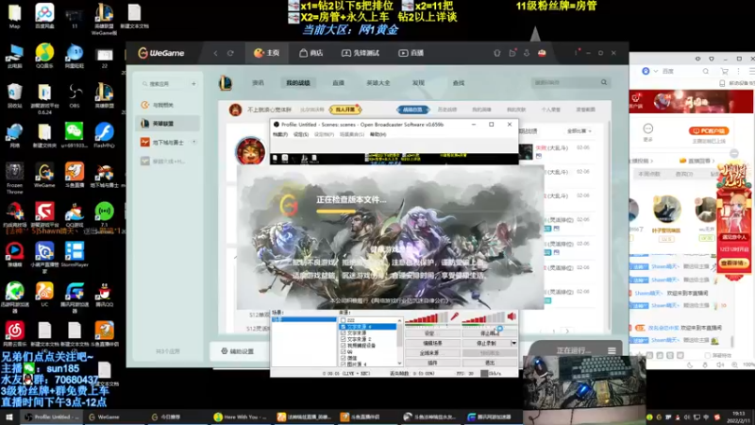
Task: Switch to WeGame 主页 tab
Action: pyautogui.click(x=267, y=53)
